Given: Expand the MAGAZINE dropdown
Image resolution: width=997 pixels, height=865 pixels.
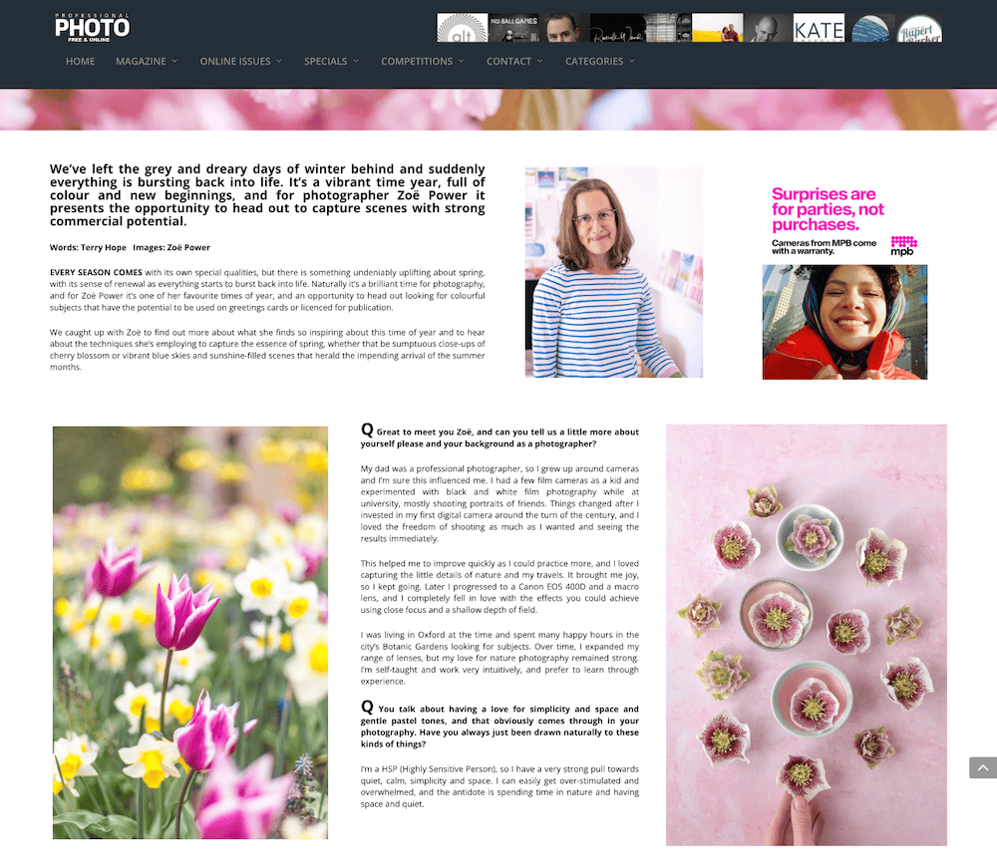Looking at the screenshot, I should [147, 61].
